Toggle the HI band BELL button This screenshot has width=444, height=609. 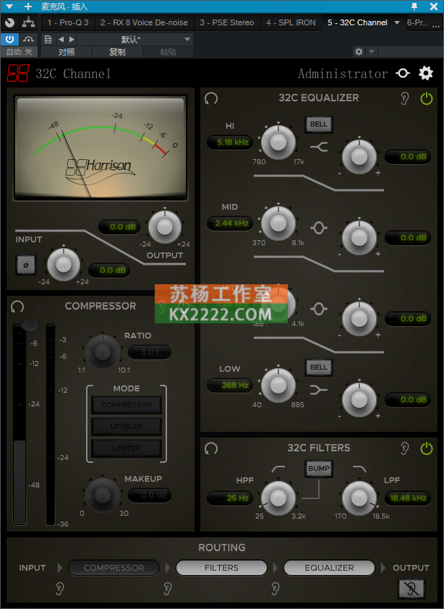pyautogui.click(x=318, y=124)
